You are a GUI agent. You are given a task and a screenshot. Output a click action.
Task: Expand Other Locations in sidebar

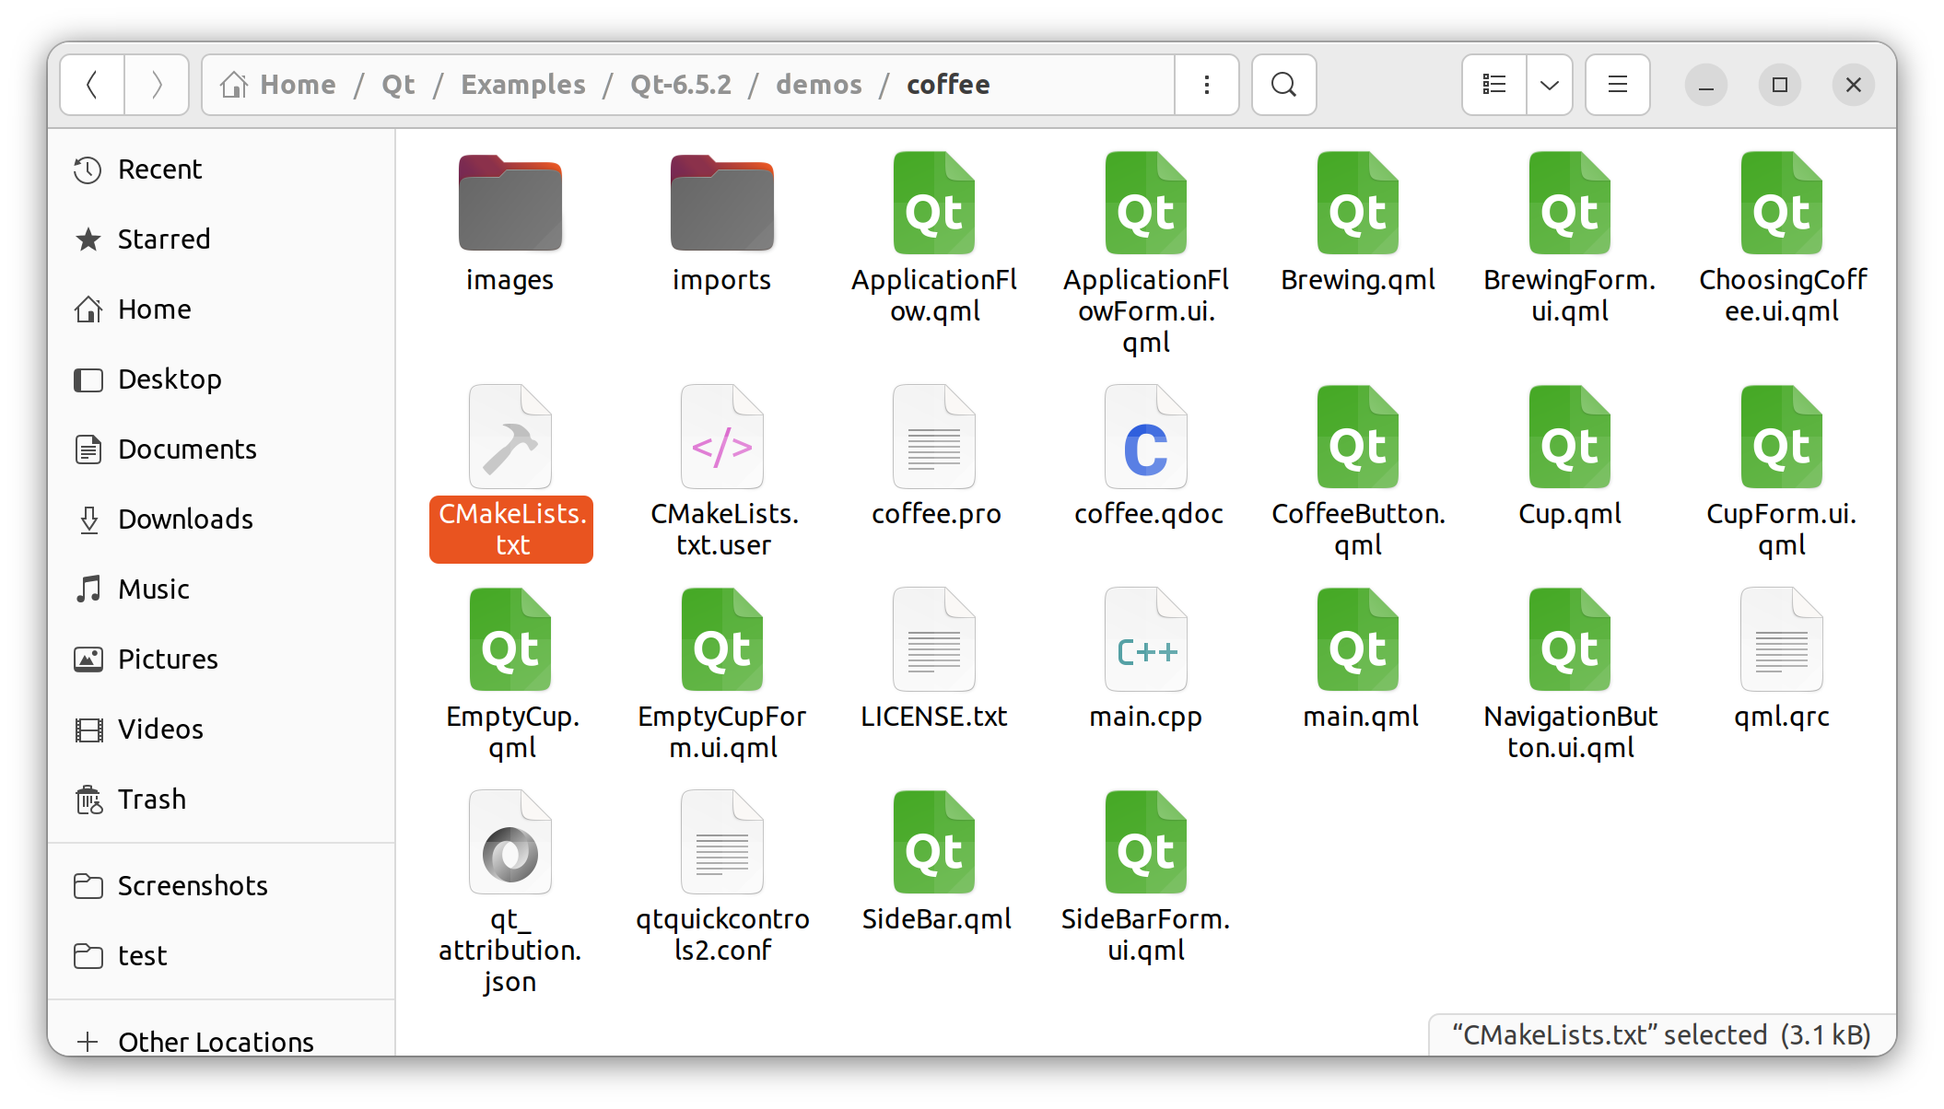[215, 1041]
